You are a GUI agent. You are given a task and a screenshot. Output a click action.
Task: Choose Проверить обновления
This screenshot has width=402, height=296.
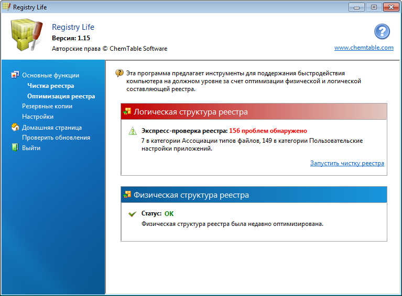coord(56,138)
